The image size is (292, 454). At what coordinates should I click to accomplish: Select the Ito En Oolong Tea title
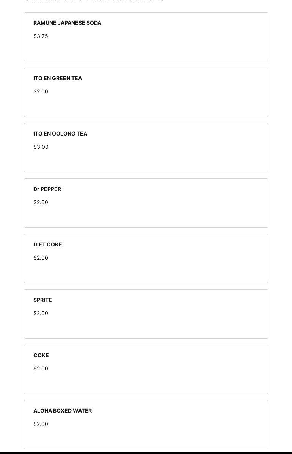[60, 134]
